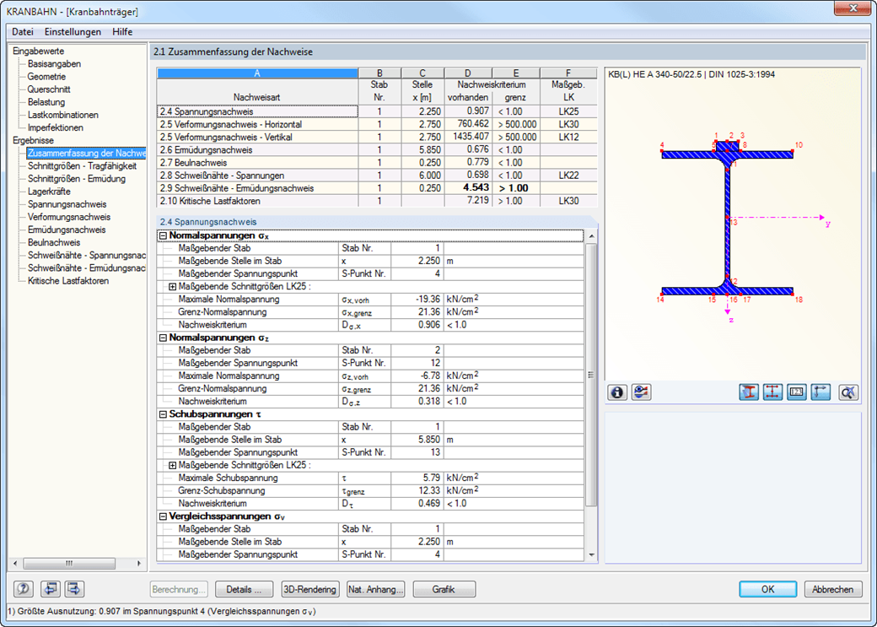Click the zoom reset magnifier icon
The height and width of the screenshot is (627, 877).
848,392
